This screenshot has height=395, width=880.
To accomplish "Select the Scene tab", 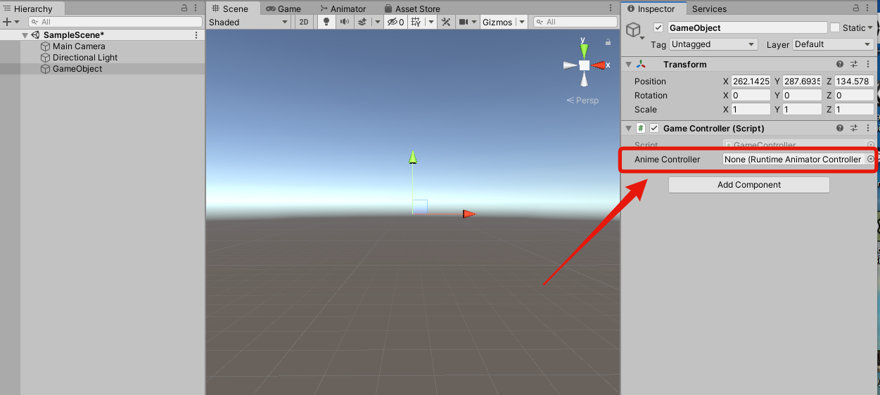I will click(x=234, y=8).
